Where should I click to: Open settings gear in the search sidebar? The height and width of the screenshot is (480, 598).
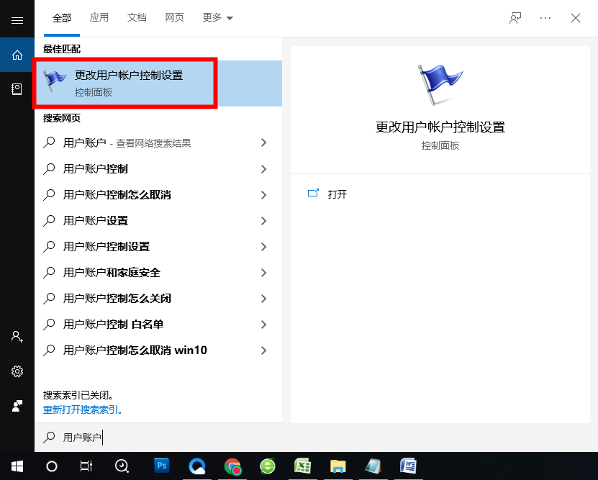pos(17,371)
